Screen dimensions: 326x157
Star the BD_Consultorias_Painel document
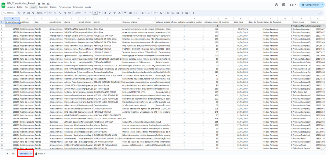[39, 4]
